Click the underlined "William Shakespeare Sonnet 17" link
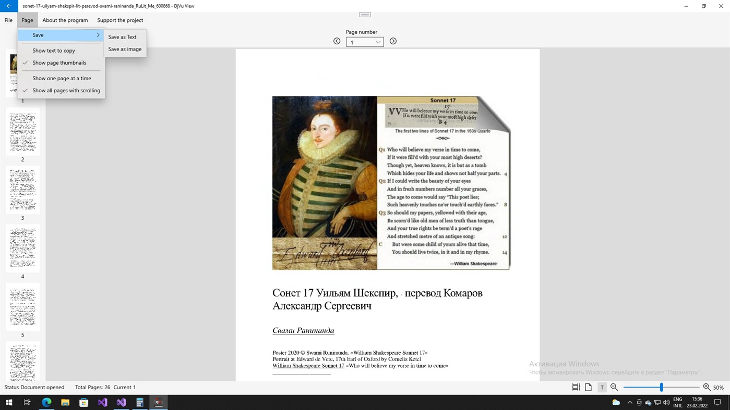The image size is (730, 410). coord(308,366)
